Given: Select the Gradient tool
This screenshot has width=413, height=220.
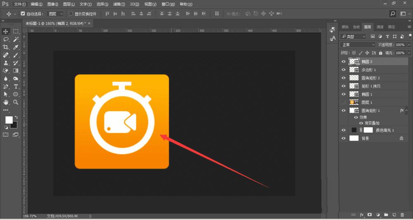Looking at the screenshot, I should point(16,71).
